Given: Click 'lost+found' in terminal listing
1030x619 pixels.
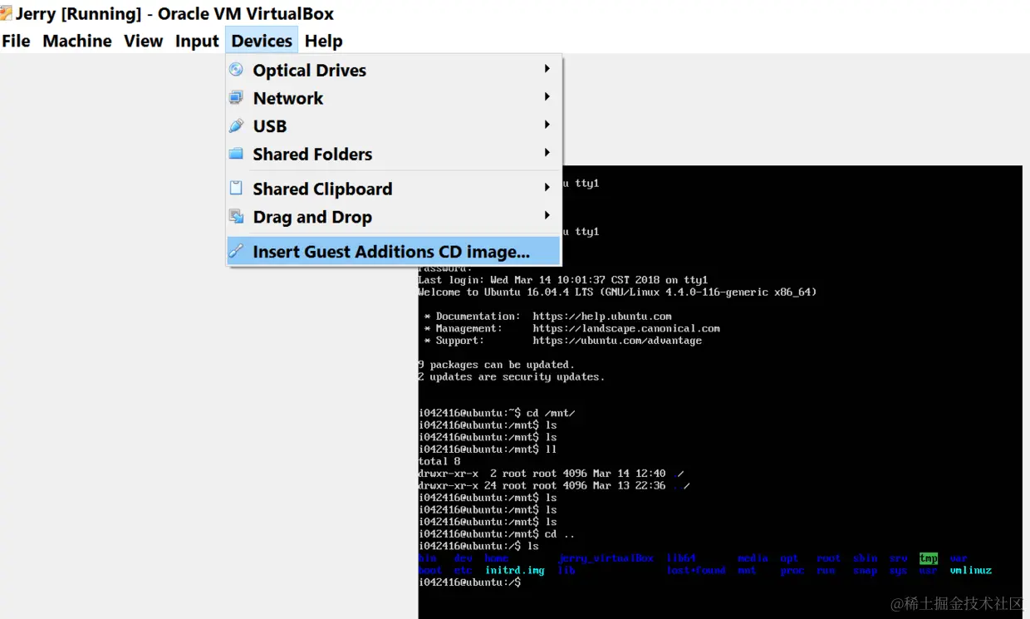Looking at the screenshot, I should (x=696, y=571).
